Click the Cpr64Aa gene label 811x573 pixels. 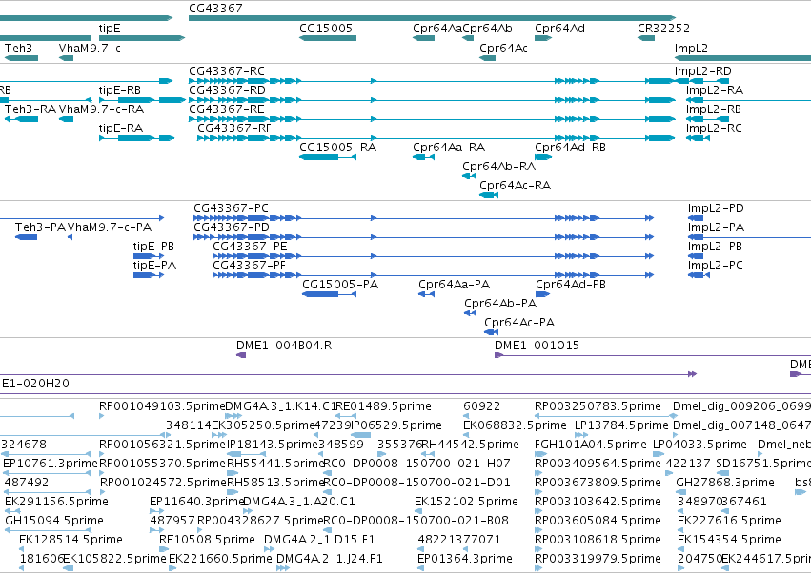437,29
